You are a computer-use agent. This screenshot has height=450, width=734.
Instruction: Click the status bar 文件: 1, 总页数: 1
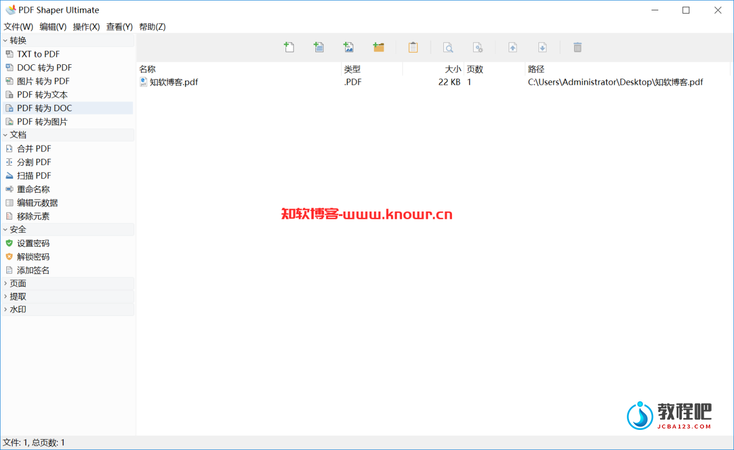(x=34, y=443)
